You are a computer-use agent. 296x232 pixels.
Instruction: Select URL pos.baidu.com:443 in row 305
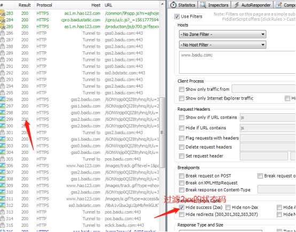point(123,159)
